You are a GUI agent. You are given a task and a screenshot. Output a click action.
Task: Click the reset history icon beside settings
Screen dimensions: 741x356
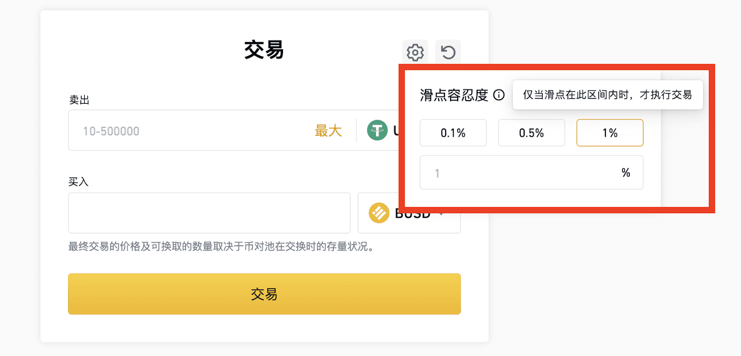(x=447, y=52)
